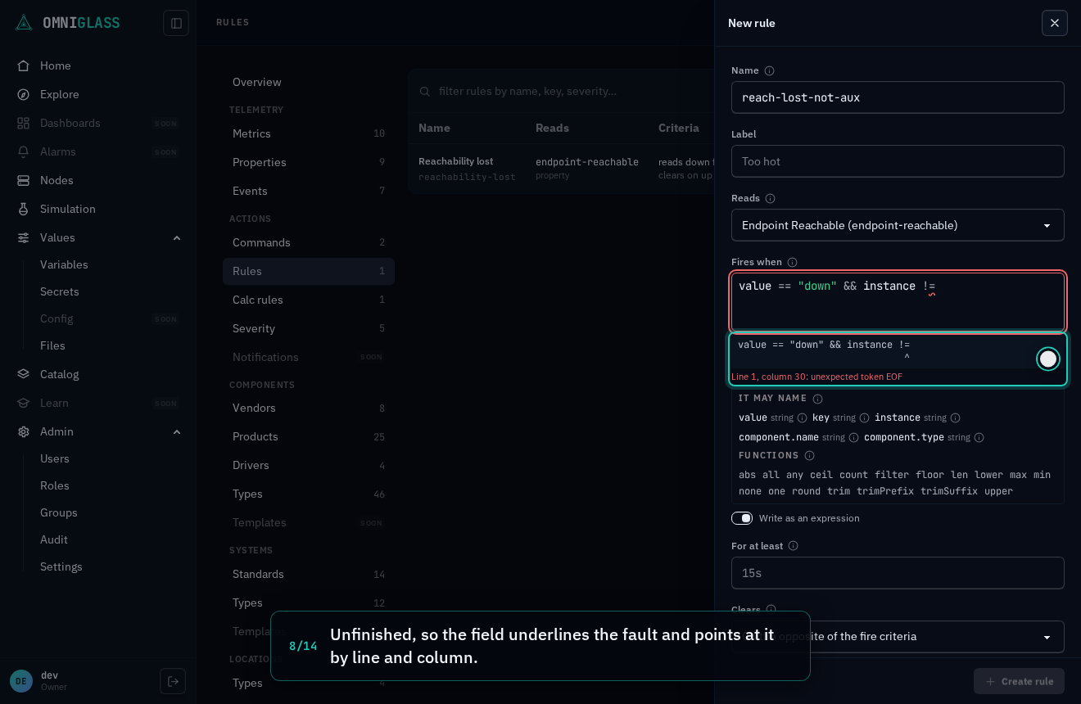Click the Admin gear icon
The image size is (1081, 704).
24,431
